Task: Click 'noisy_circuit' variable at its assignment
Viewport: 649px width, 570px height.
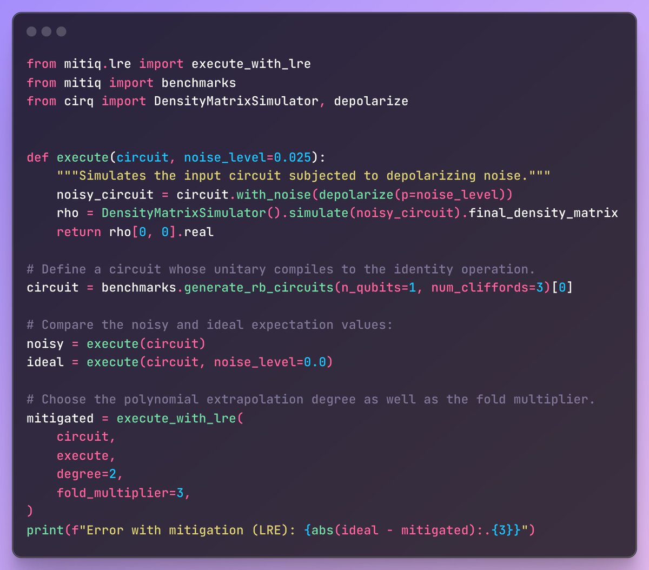Action: pyautogui.click(x=105, y=194)
